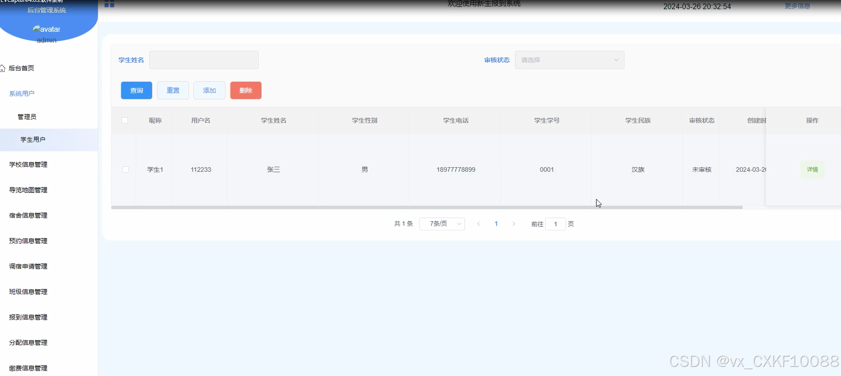Click the username cell 112233
Viewport: 841px width, 376px height.
pos(201,169)
